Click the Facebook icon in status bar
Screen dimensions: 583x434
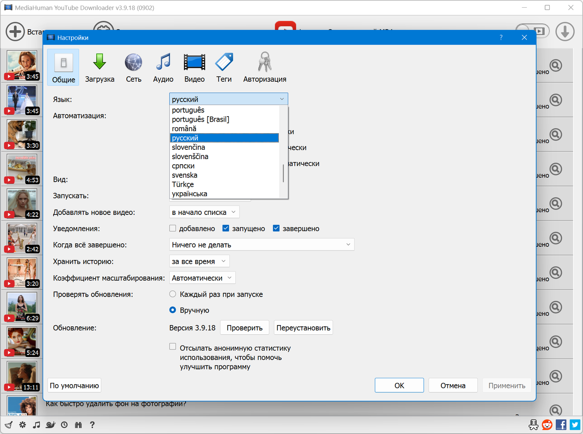coord(561,425)
